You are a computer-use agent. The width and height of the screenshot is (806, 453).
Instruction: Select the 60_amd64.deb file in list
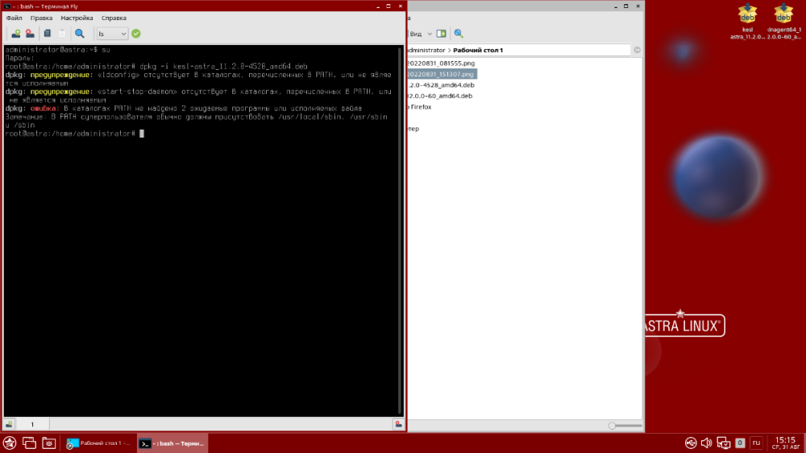pyautogui.click(x=440, y=96)
